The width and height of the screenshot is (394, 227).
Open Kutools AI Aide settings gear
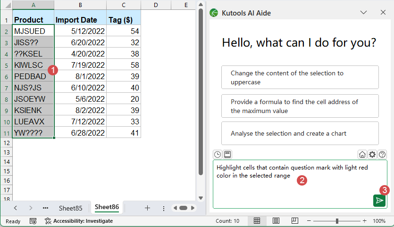coord(372,154)
